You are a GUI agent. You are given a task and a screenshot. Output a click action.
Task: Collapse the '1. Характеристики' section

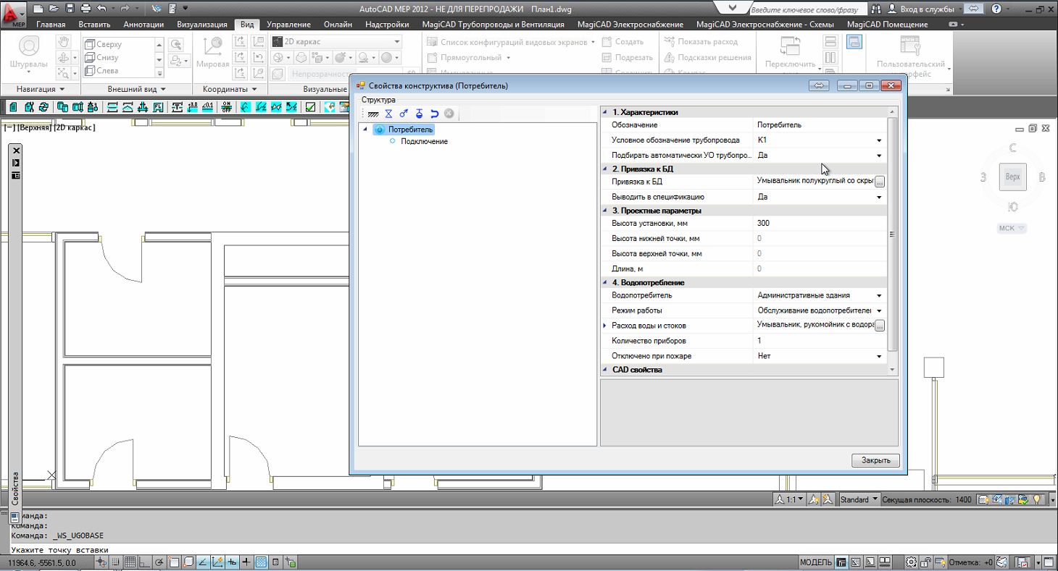pos(606,112)
